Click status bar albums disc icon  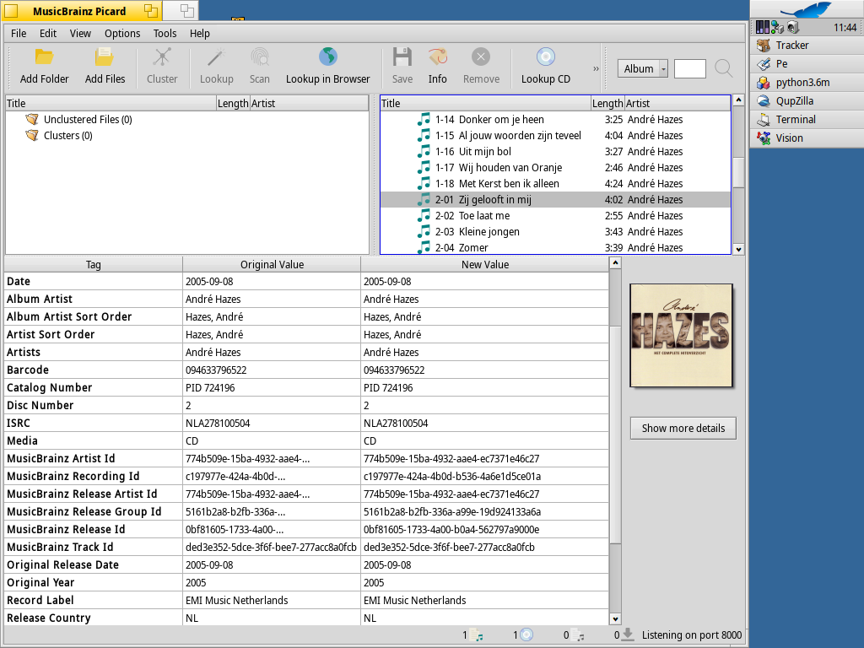tap(526, 634)
